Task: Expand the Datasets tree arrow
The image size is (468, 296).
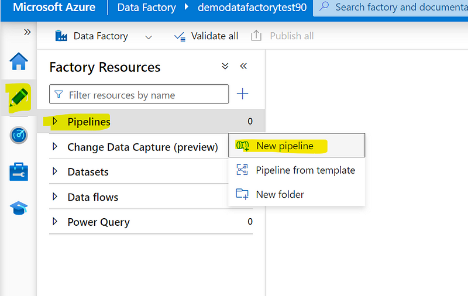Action: pos(54,171)
